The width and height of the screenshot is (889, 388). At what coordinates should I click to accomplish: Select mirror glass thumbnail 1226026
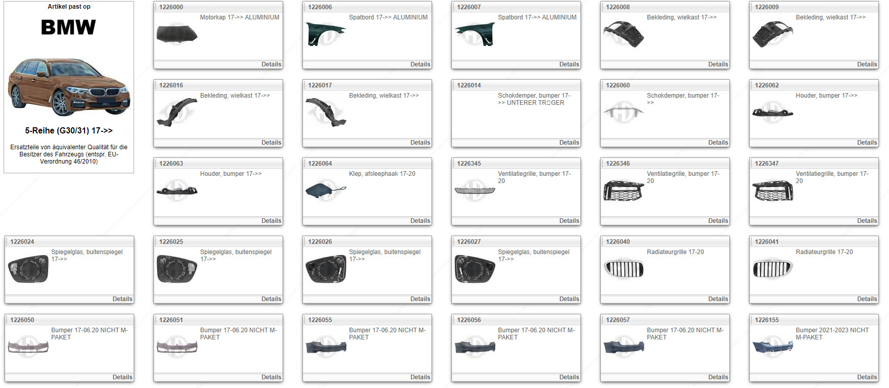pos(326,269)
